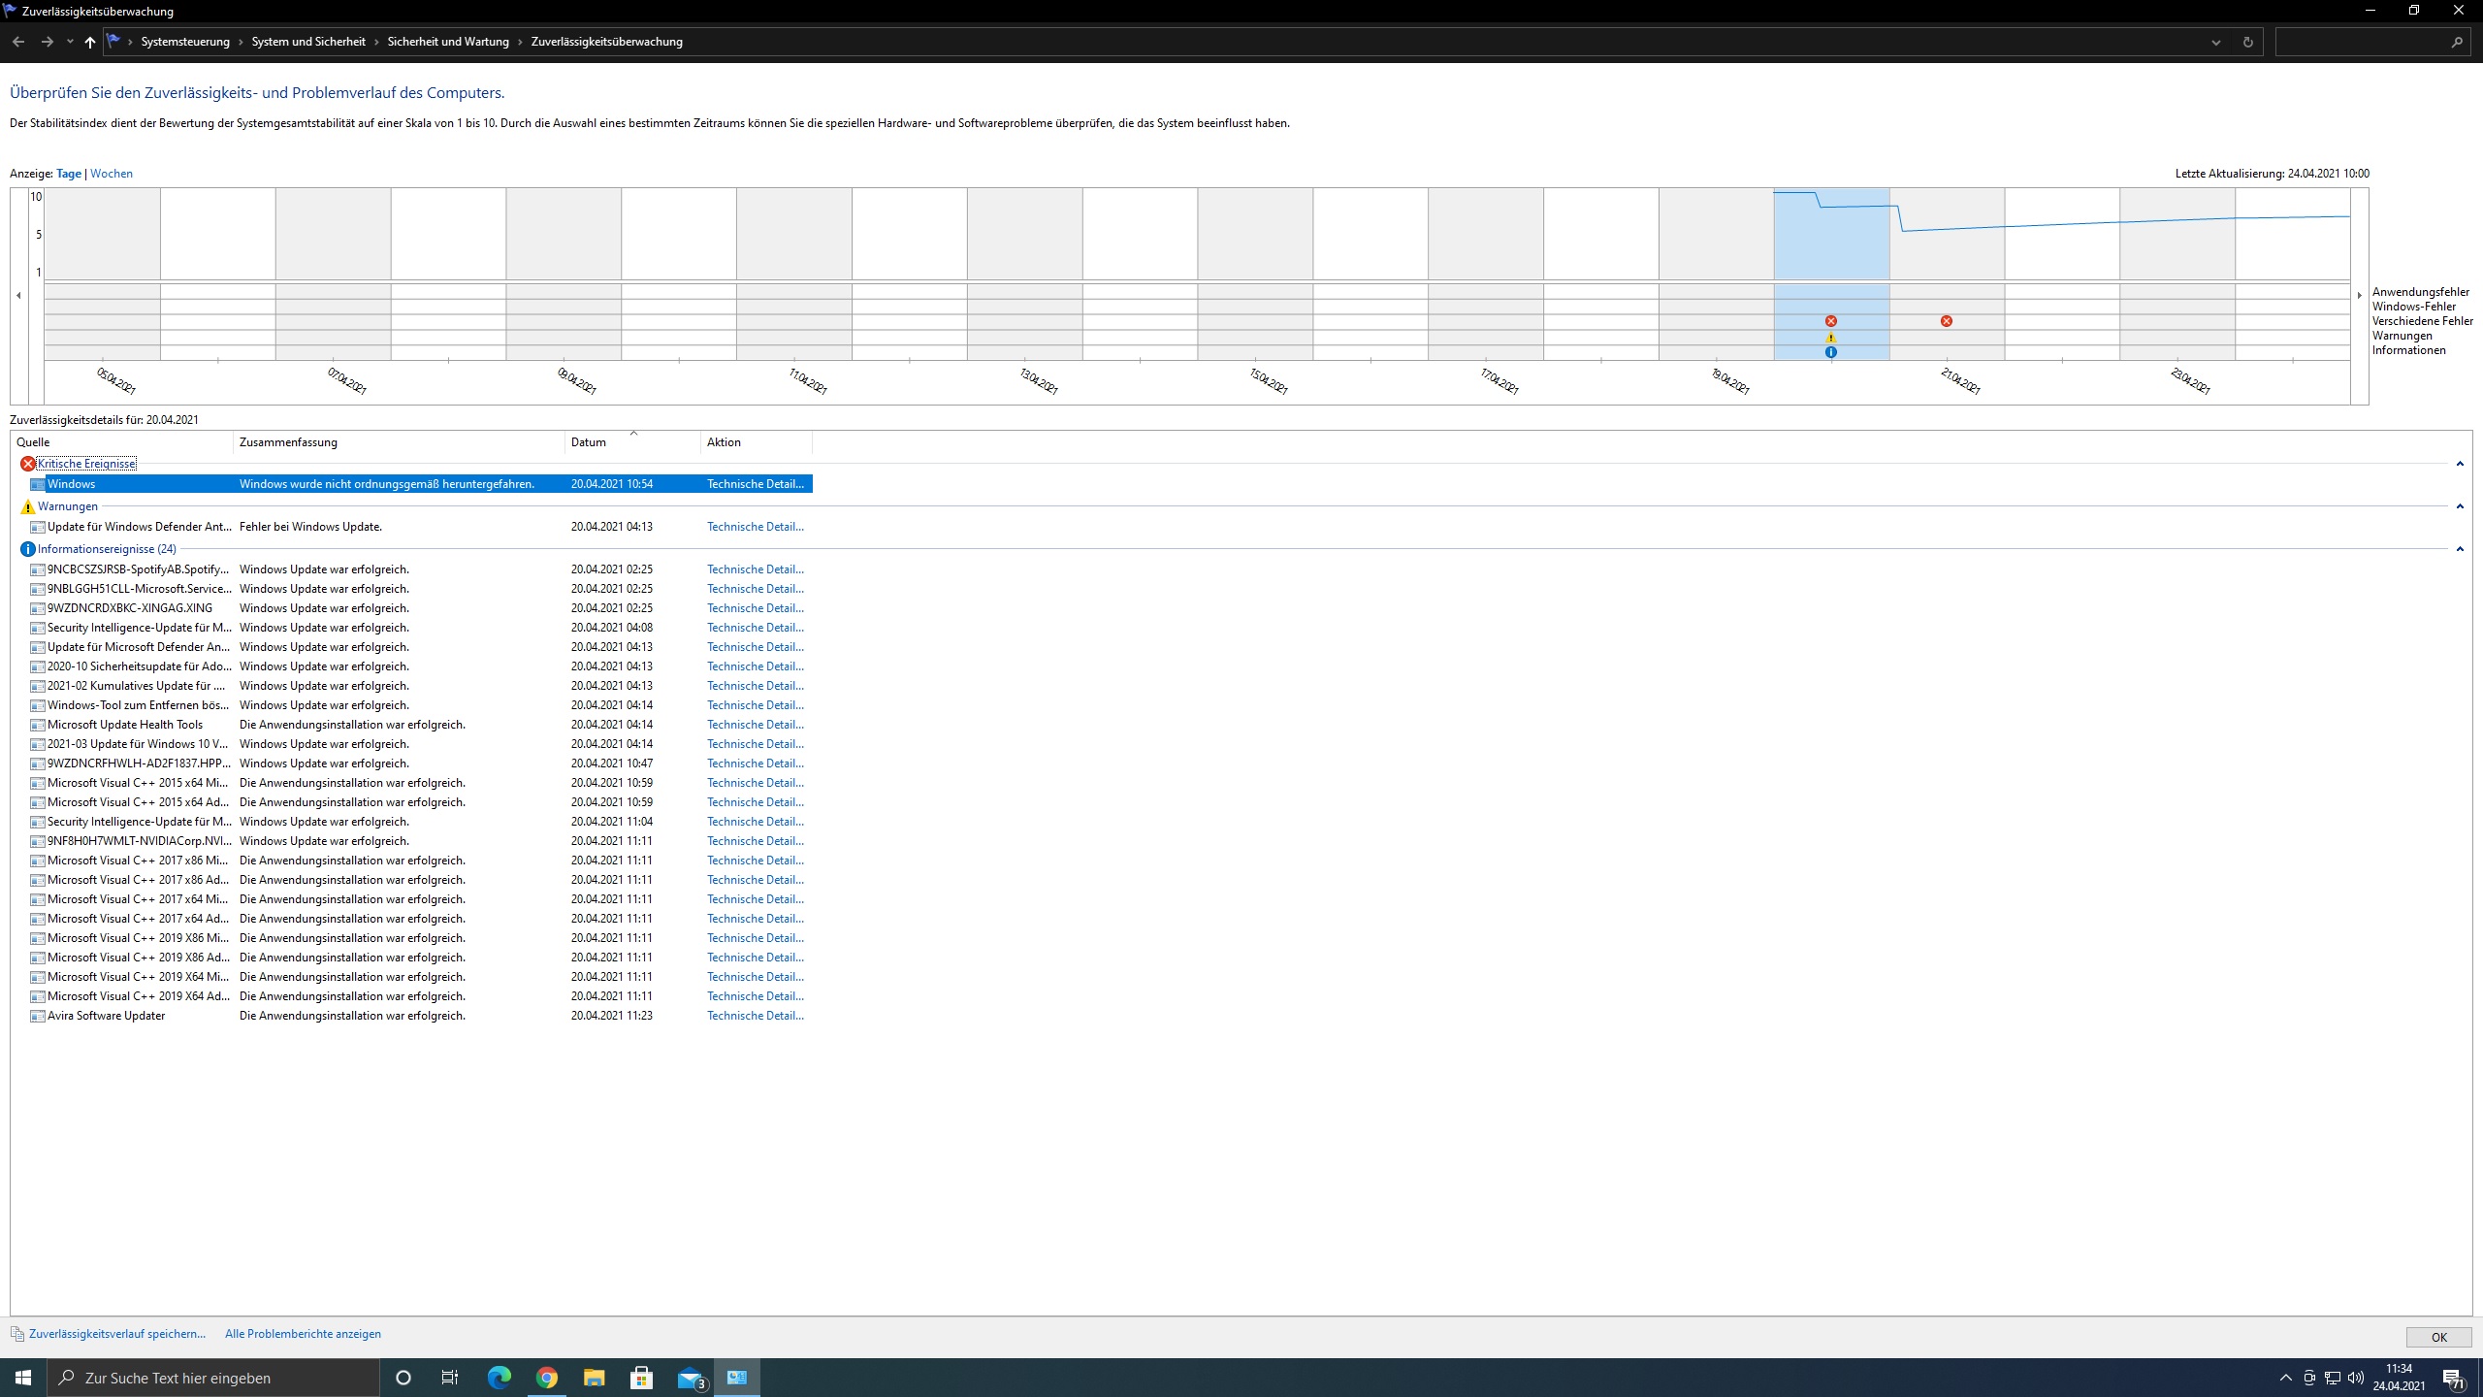Switch chart view to Tage

pyautogui.click(x=69, y=174)
